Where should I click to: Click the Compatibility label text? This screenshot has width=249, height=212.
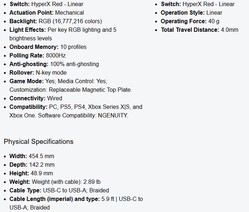tap(29, 107)
